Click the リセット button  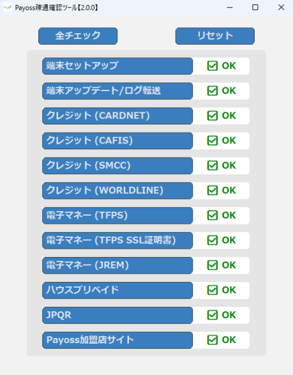click(x=215, y=36)
